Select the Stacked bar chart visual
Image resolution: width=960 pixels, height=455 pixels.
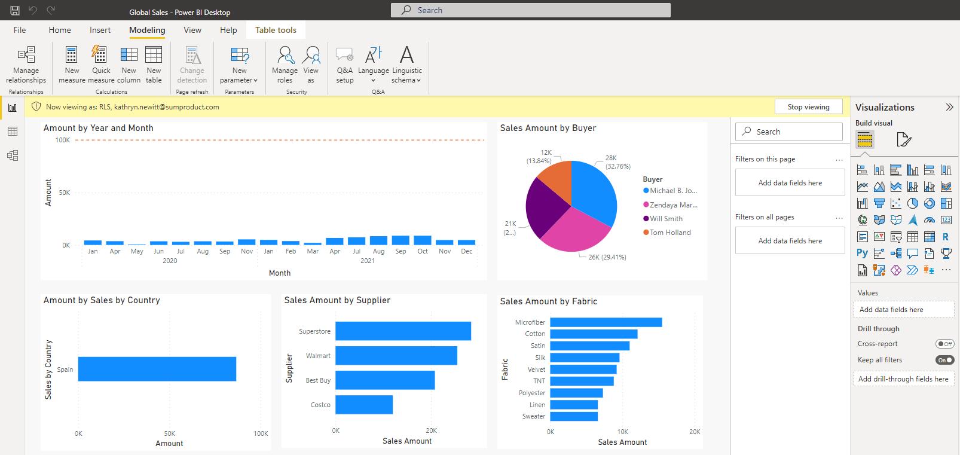tap(862, 170)
